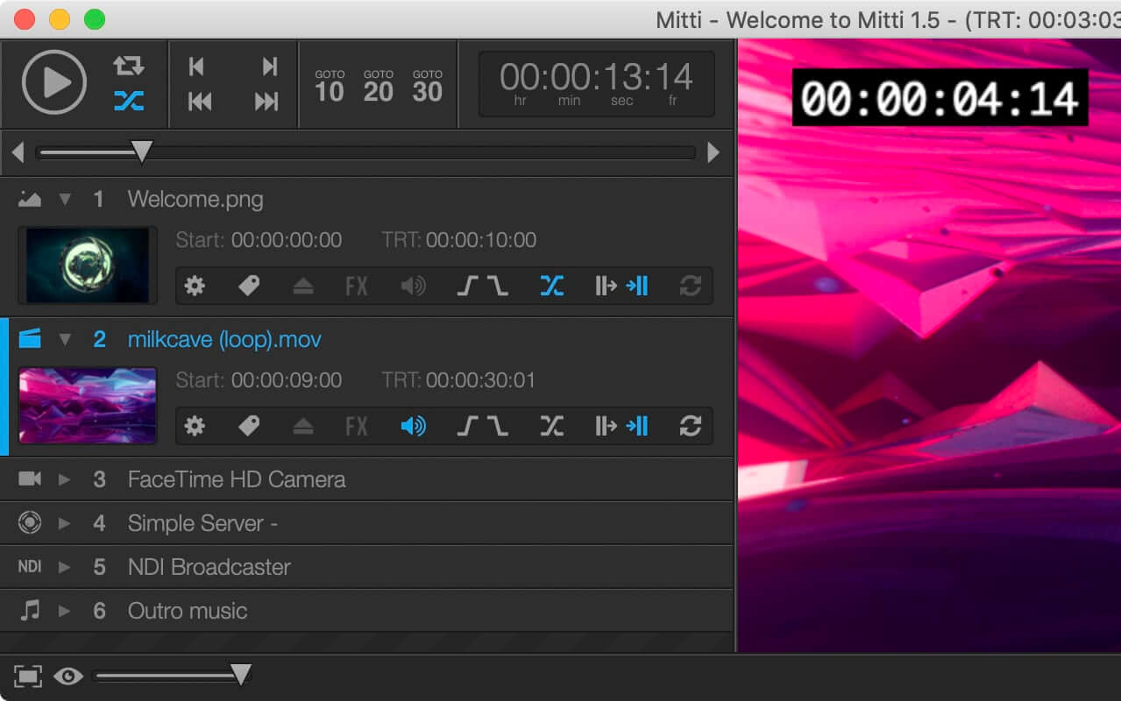Screen dimensions: 1121x701
Task: Jump to previous cue
Action: click(197, 67)
